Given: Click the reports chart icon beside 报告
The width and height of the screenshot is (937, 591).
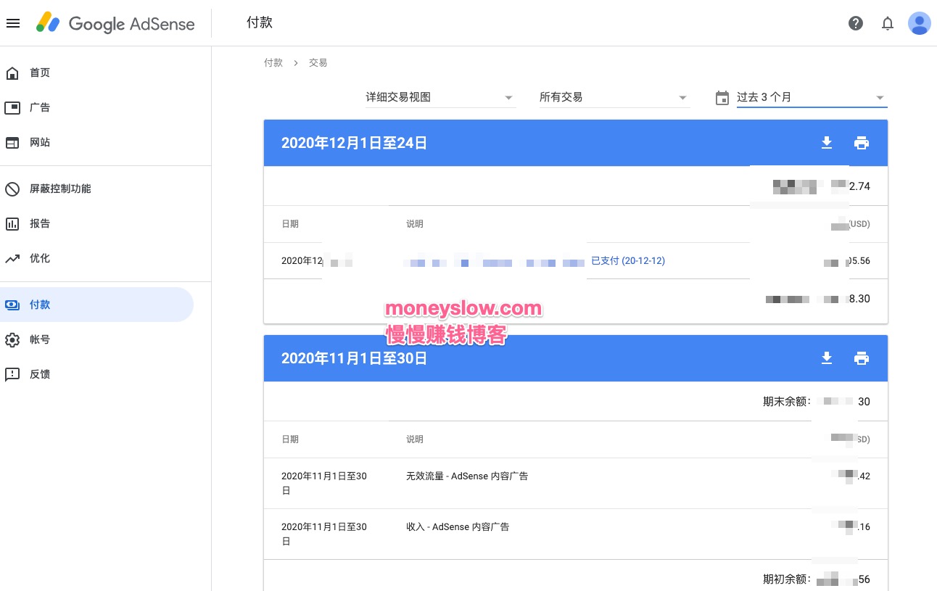Looking at the screenshot, I should 12,223.
